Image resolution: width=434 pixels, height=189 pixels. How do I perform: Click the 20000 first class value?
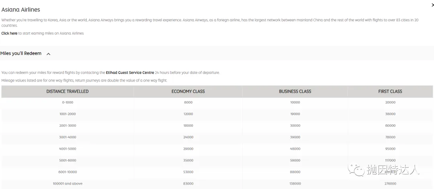(390, 102)
